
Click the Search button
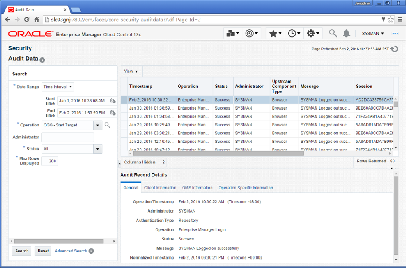pyautogui.click(x=21, y=251)
